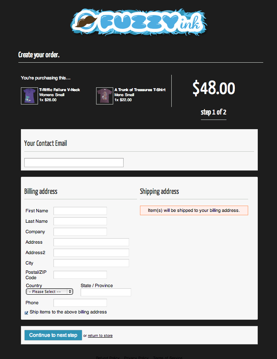Open the T-Riffic Failure V-Neck thumbnail
This screenshot has width=277, height=359.
29,96
